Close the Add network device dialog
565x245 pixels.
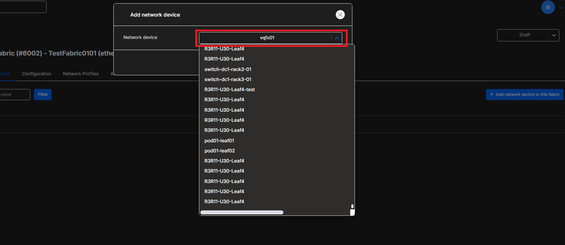coord(340,14)
